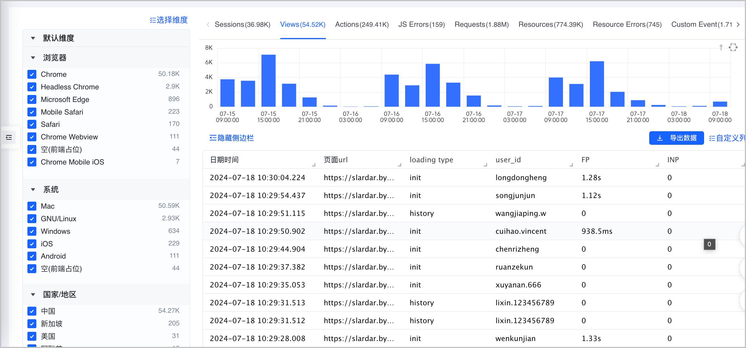Click the loading type column header
Viewport: 746px width, 348px height.
[431, 160]
